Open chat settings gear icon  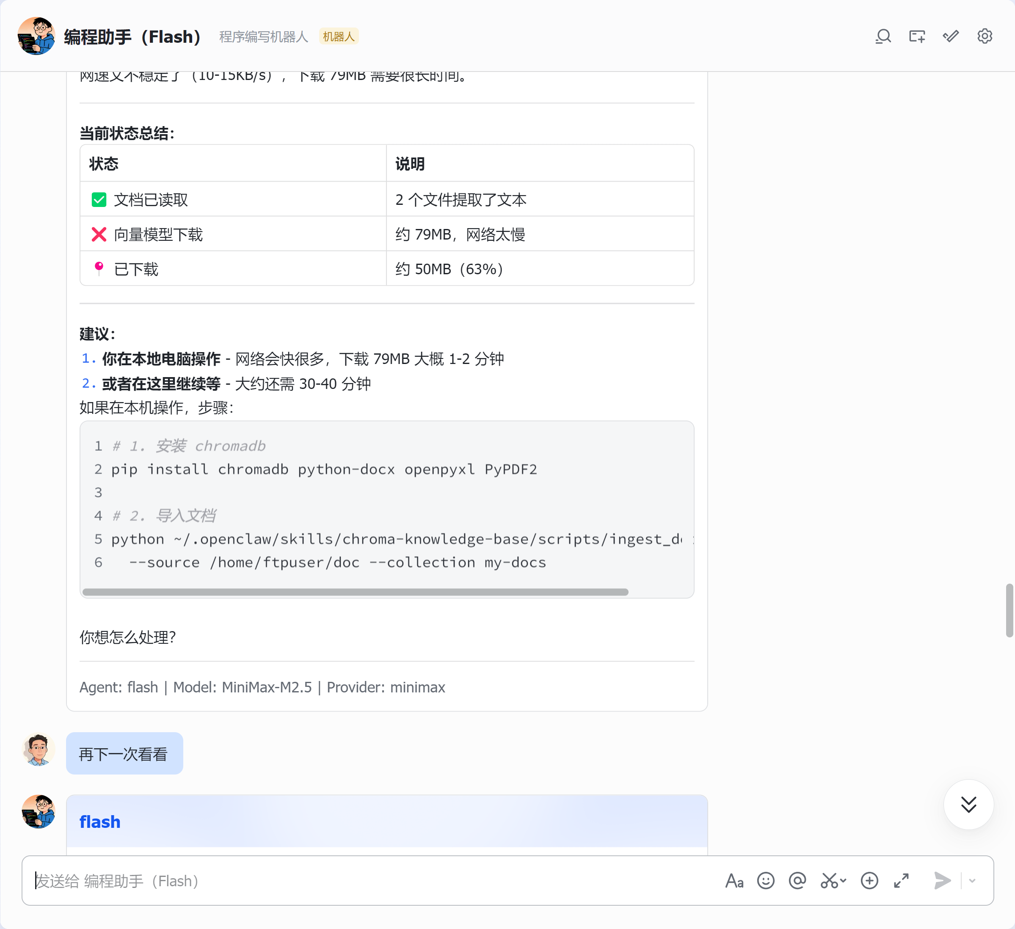[984, 36]
